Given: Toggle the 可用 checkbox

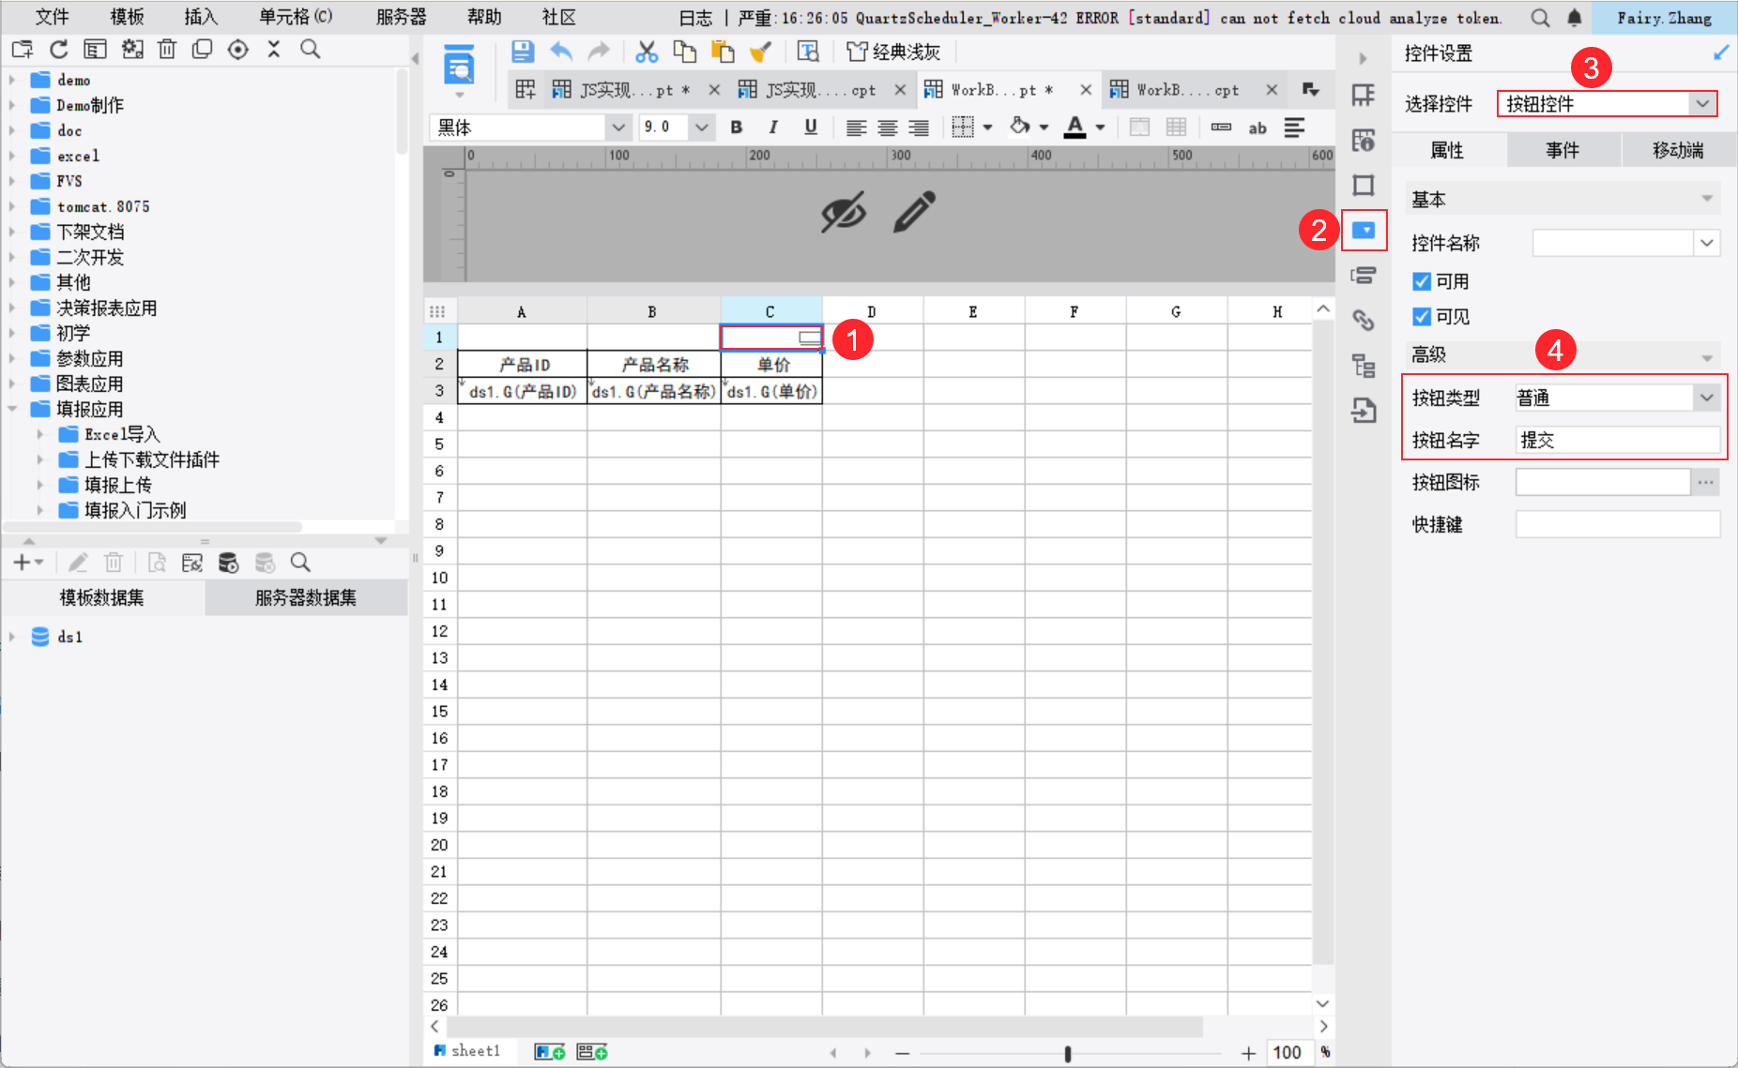Looking at the screenshot, I should 1422,281.
